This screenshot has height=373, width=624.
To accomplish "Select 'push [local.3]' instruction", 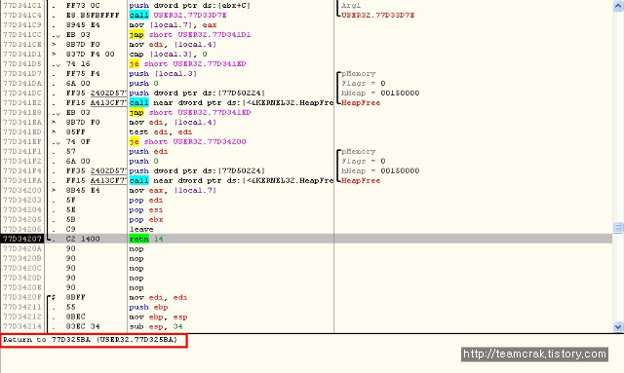I will [163, 74].
